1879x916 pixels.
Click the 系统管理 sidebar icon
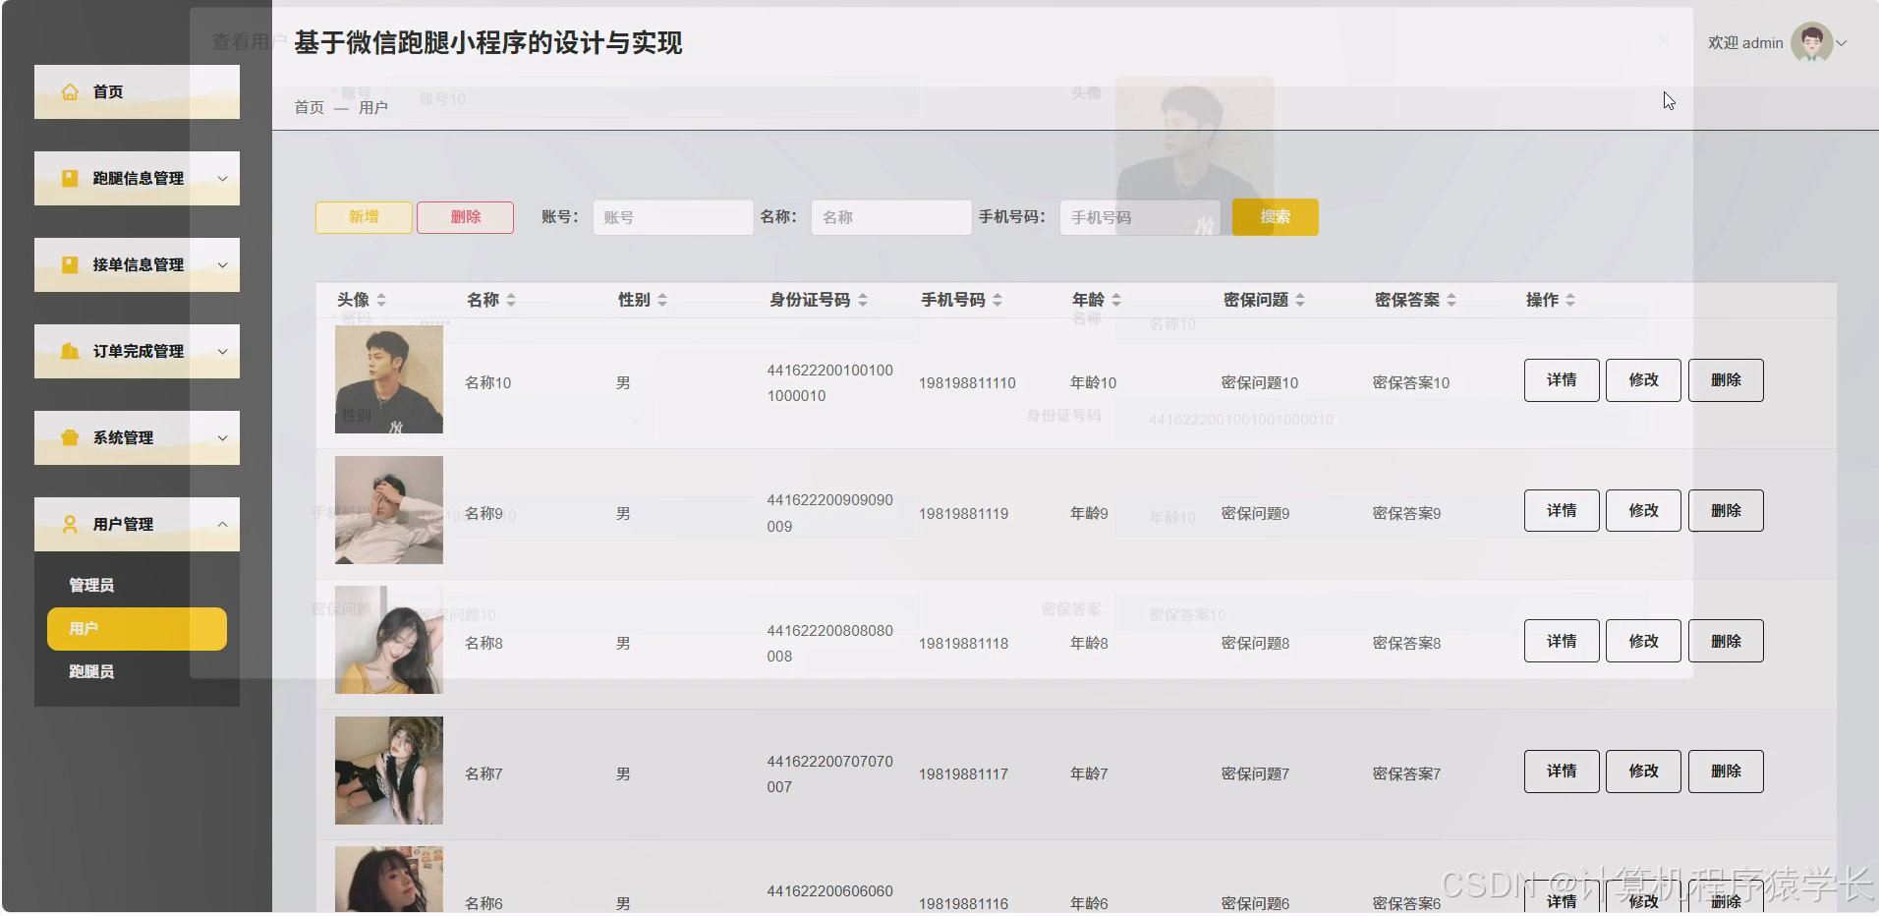(70, 437)
